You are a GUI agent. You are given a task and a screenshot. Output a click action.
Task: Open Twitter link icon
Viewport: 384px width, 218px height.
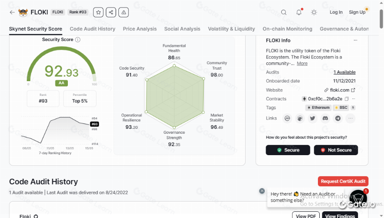tap(313, 118)
